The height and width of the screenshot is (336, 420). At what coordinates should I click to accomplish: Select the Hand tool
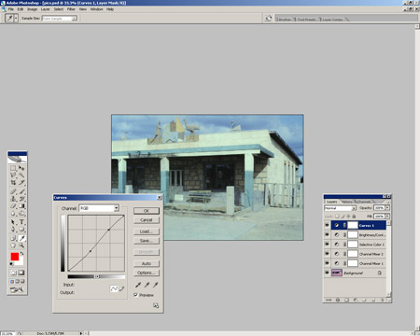pyautogui.click(x=13, y=245)
